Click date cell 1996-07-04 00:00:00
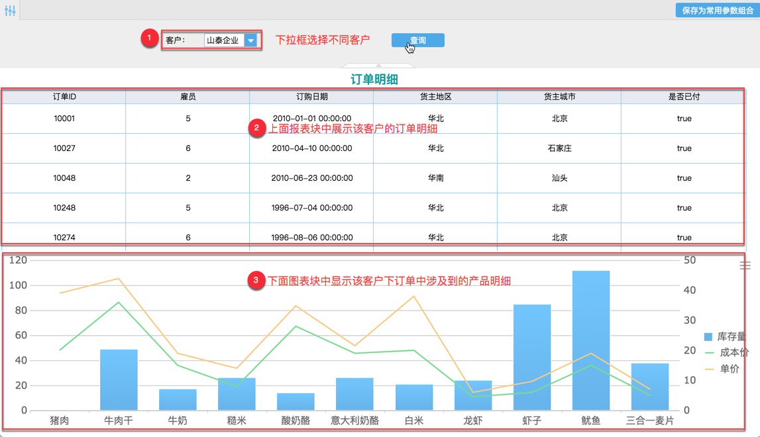The image size is (760, 437). click(x=311, y=208)
